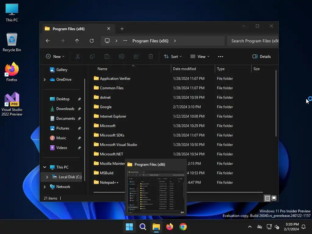Refresh the current folder view
The image size is (312, 234).
(92, 41)
